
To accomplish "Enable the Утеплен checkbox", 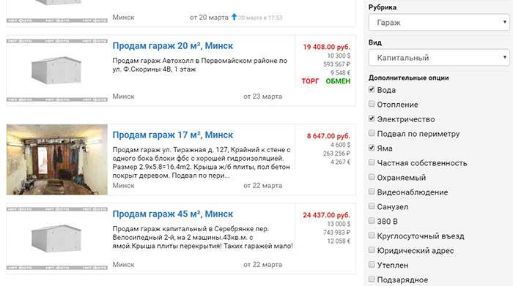I will tap(372, 265).
